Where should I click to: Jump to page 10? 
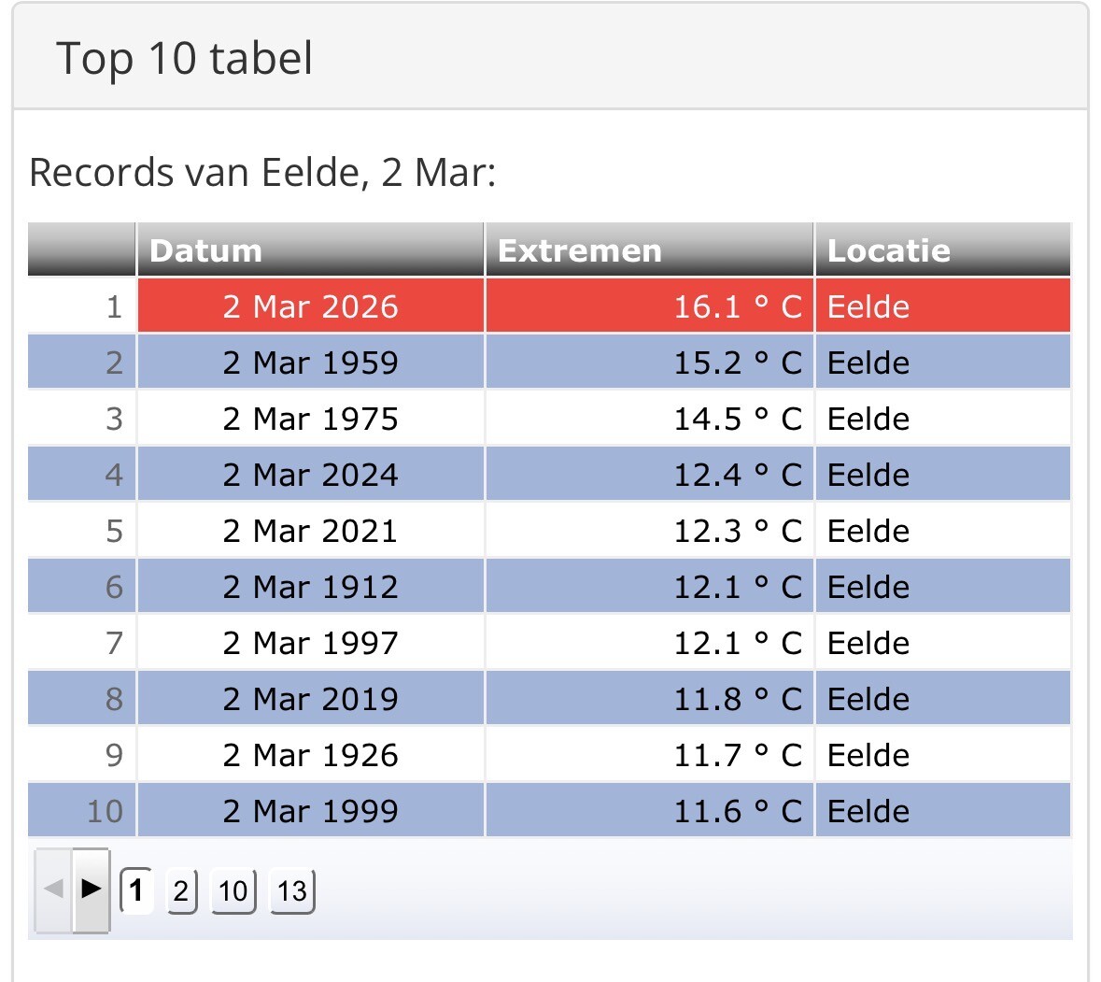coord(233,891)
